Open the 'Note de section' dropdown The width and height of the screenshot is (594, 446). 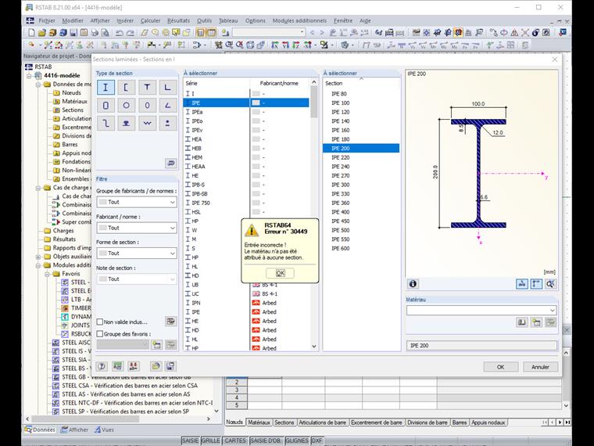(136, 279)
